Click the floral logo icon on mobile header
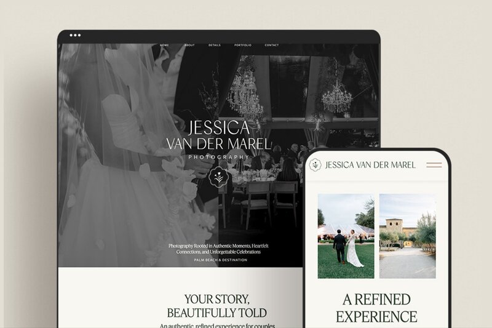492x328 pixels. [315, 165]
